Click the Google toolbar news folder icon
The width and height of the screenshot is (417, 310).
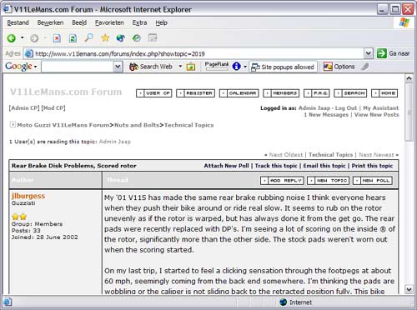pos(191,67)
